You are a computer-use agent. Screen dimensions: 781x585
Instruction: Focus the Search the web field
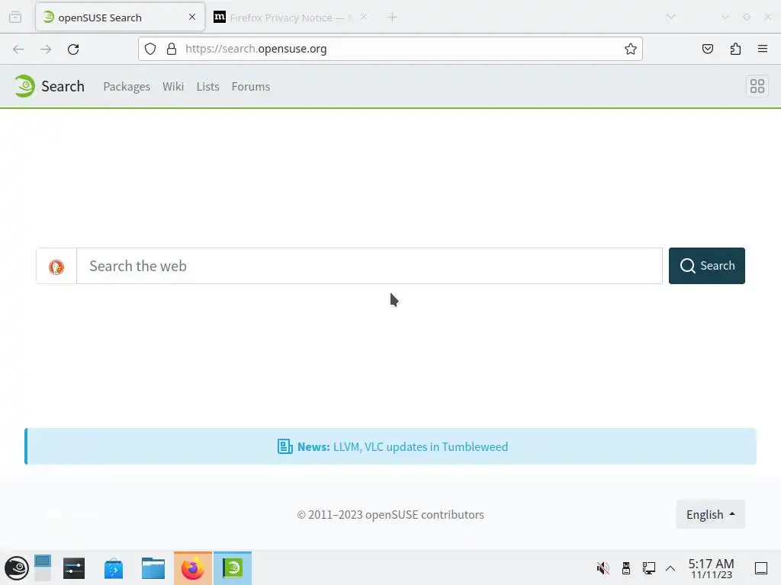(369, 266)
